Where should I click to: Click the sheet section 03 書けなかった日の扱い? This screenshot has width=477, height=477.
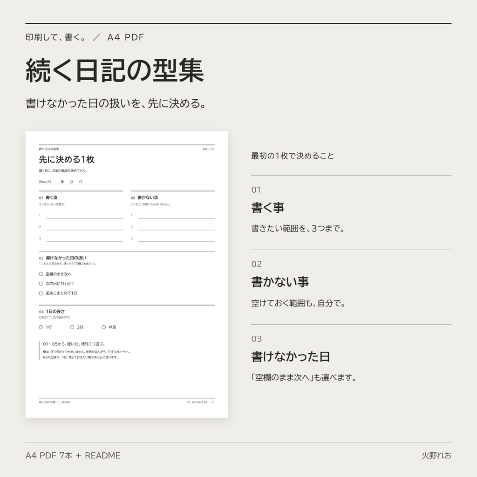click(x=63, y=258)
